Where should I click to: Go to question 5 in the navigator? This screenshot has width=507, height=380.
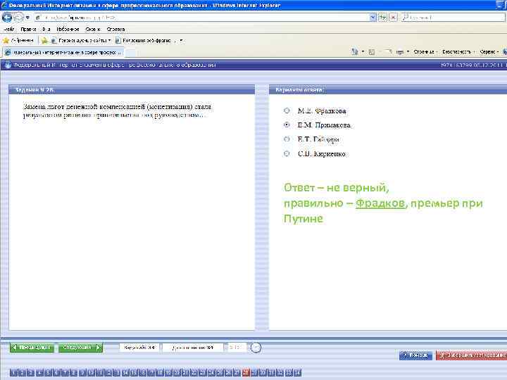[x=48, y=372]
